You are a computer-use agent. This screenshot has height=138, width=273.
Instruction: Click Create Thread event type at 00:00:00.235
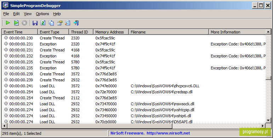(52, 62)
